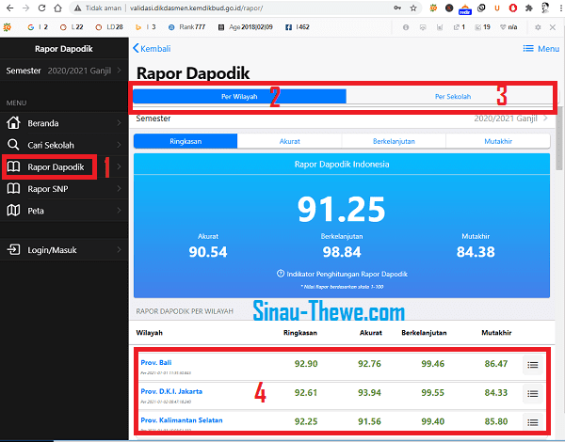565x442 pixels.
Task: Expand the Beranda chevron in sidebar
Action: pyautogui.click(x=119, y=123)
